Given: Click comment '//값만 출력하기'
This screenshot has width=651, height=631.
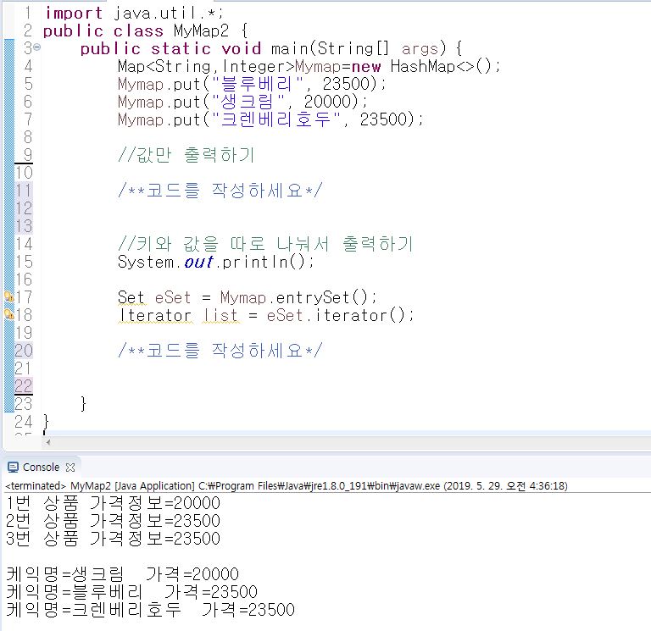Looking at the screenshot, I should 186,155.
